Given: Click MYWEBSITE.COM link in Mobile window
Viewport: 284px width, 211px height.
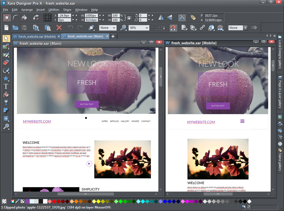Looking at the screenshot, I should (201, 122).
